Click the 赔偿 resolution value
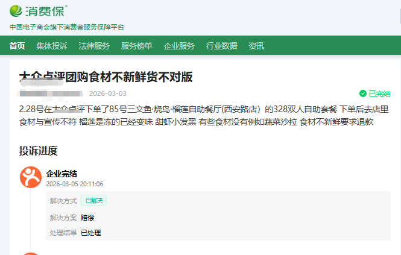The image size is (401, 255). (x=87, y=217)
